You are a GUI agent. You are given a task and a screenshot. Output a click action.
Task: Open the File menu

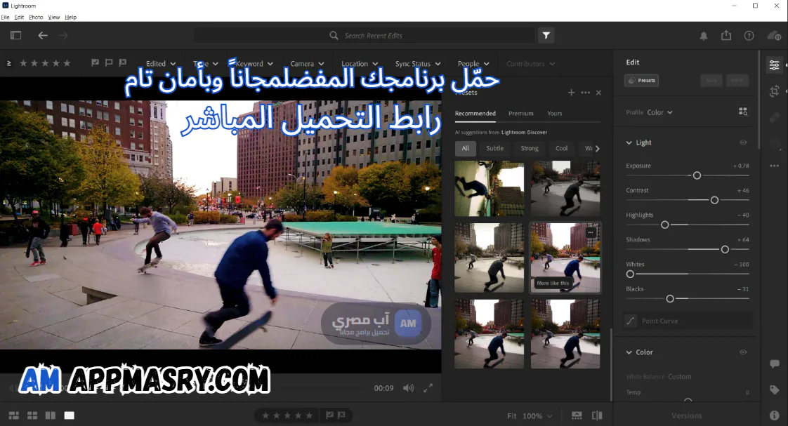click(5, 17)
